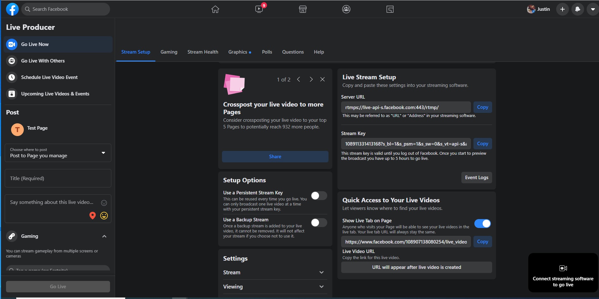Open the Stream Health tab
This screenshot has width=599, height=299.
tap(203, 52)
